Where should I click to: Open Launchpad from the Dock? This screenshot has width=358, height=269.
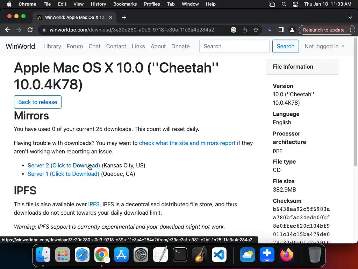pos(63,255)
